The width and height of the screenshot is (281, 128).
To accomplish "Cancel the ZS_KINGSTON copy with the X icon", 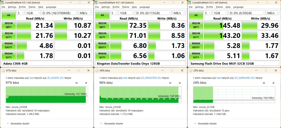I will click(x=180, y=83).
